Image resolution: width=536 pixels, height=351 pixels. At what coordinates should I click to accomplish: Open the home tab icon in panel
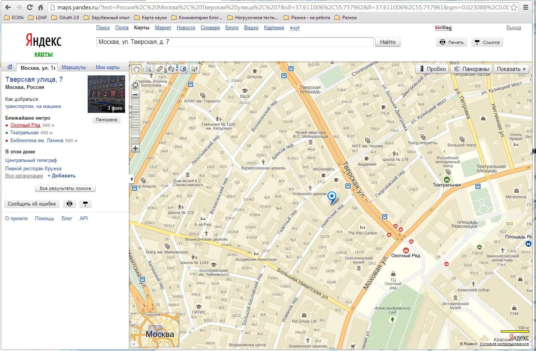(10, 67)
